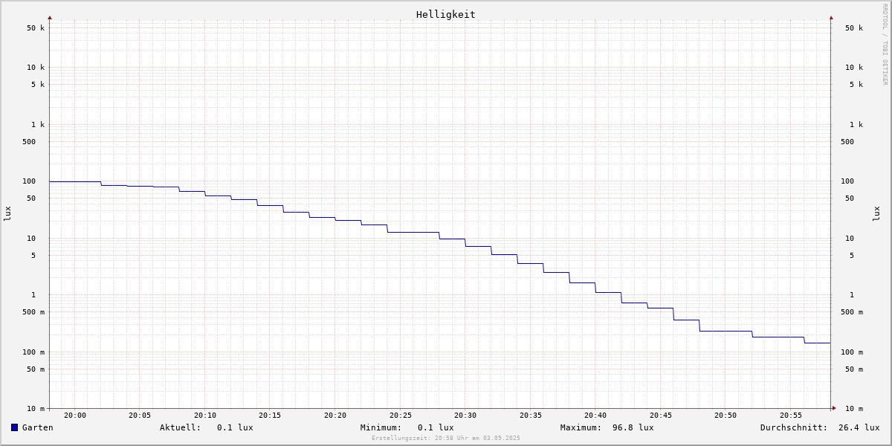Click the "10 m" label on left axis
The image size is (892, 446).
pos(36,409)
